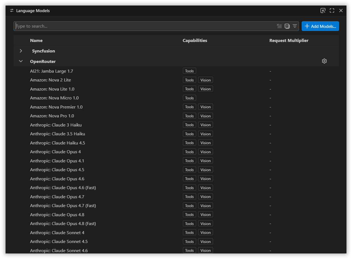Select Anthropic: Claude Opus 4.5 row
This screenshot has height=259, width=352.
pos(176,170)
